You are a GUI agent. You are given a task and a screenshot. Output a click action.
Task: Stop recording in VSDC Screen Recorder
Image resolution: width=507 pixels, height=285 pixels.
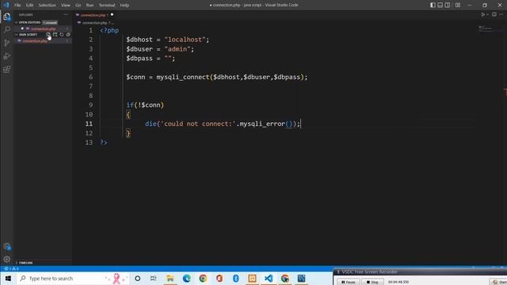(x=372, y=282)
